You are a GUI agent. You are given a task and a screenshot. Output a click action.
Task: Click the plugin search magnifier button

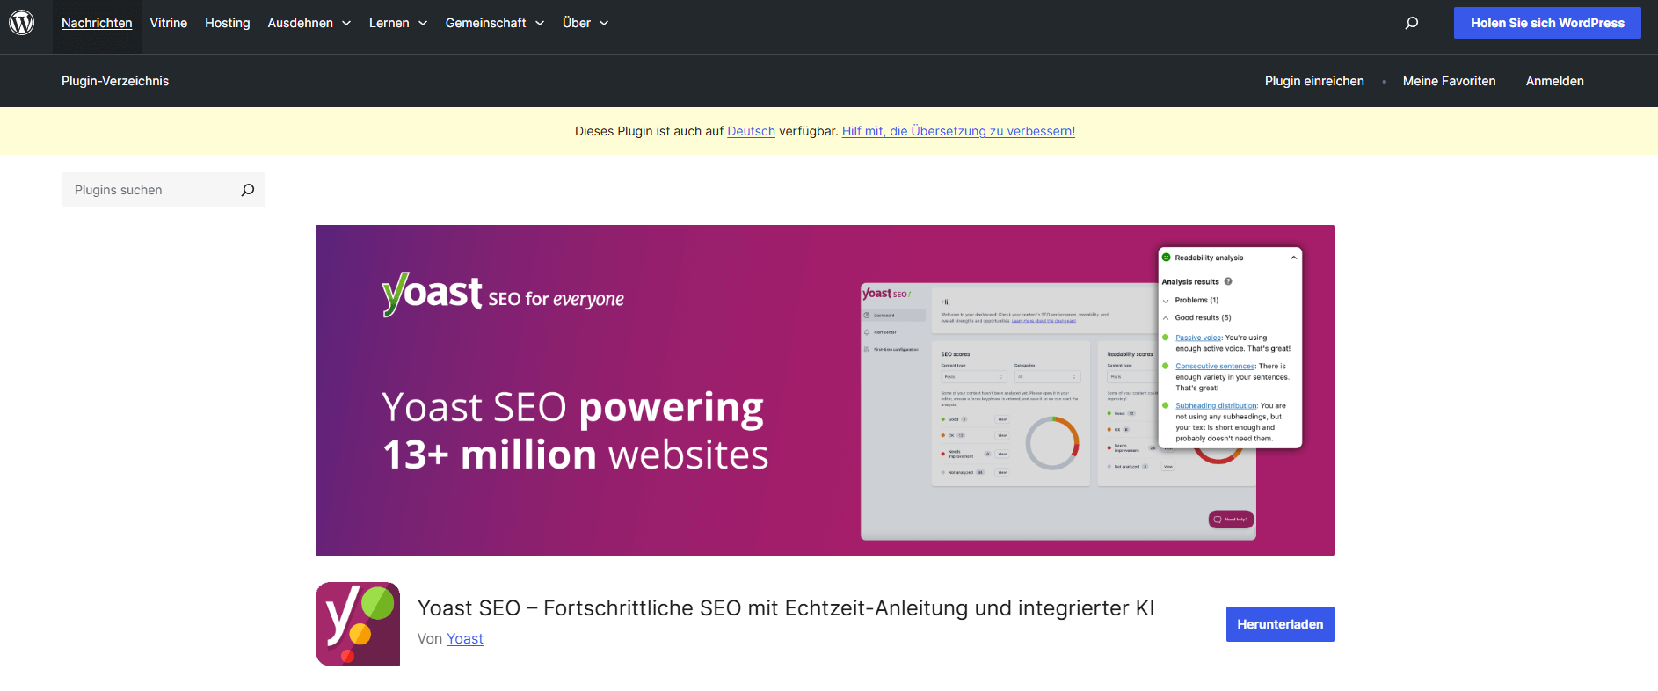(x=248, y=190)
